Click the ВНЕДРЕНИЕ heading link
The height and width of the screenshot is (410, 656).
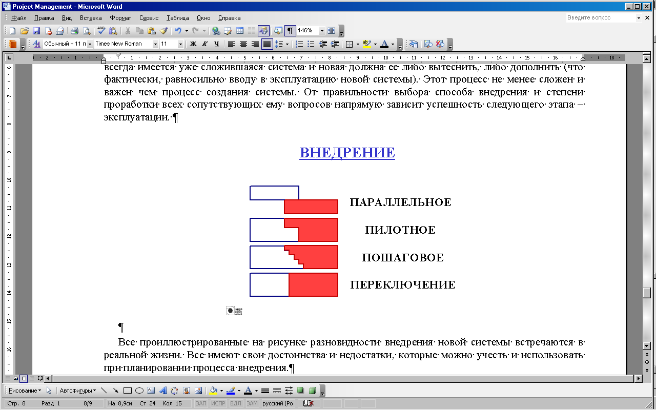pyautogui.click(x=347, y=153)
